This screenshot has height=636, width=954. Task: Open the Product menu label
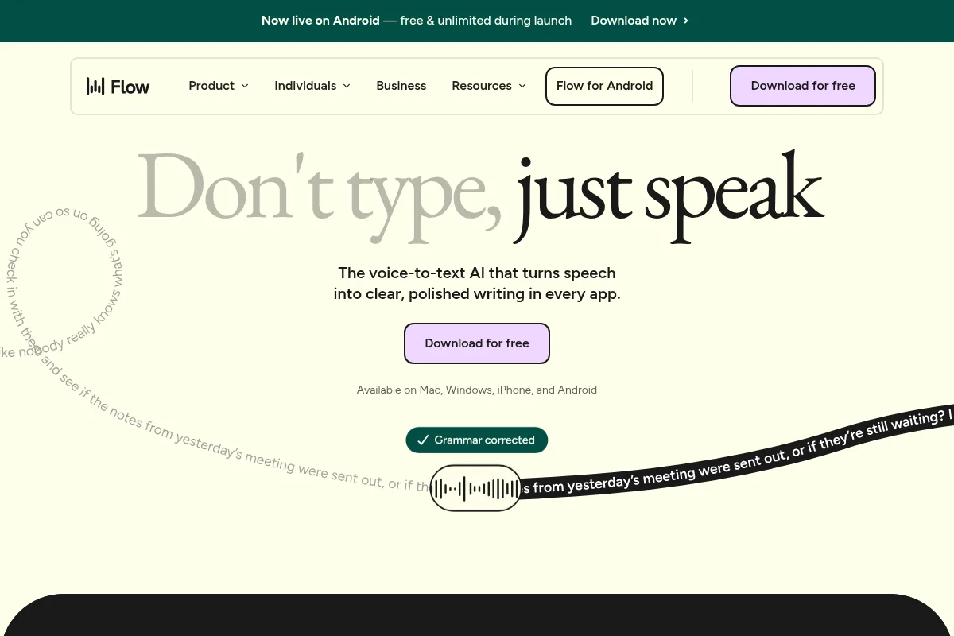(x=211, y=86)
